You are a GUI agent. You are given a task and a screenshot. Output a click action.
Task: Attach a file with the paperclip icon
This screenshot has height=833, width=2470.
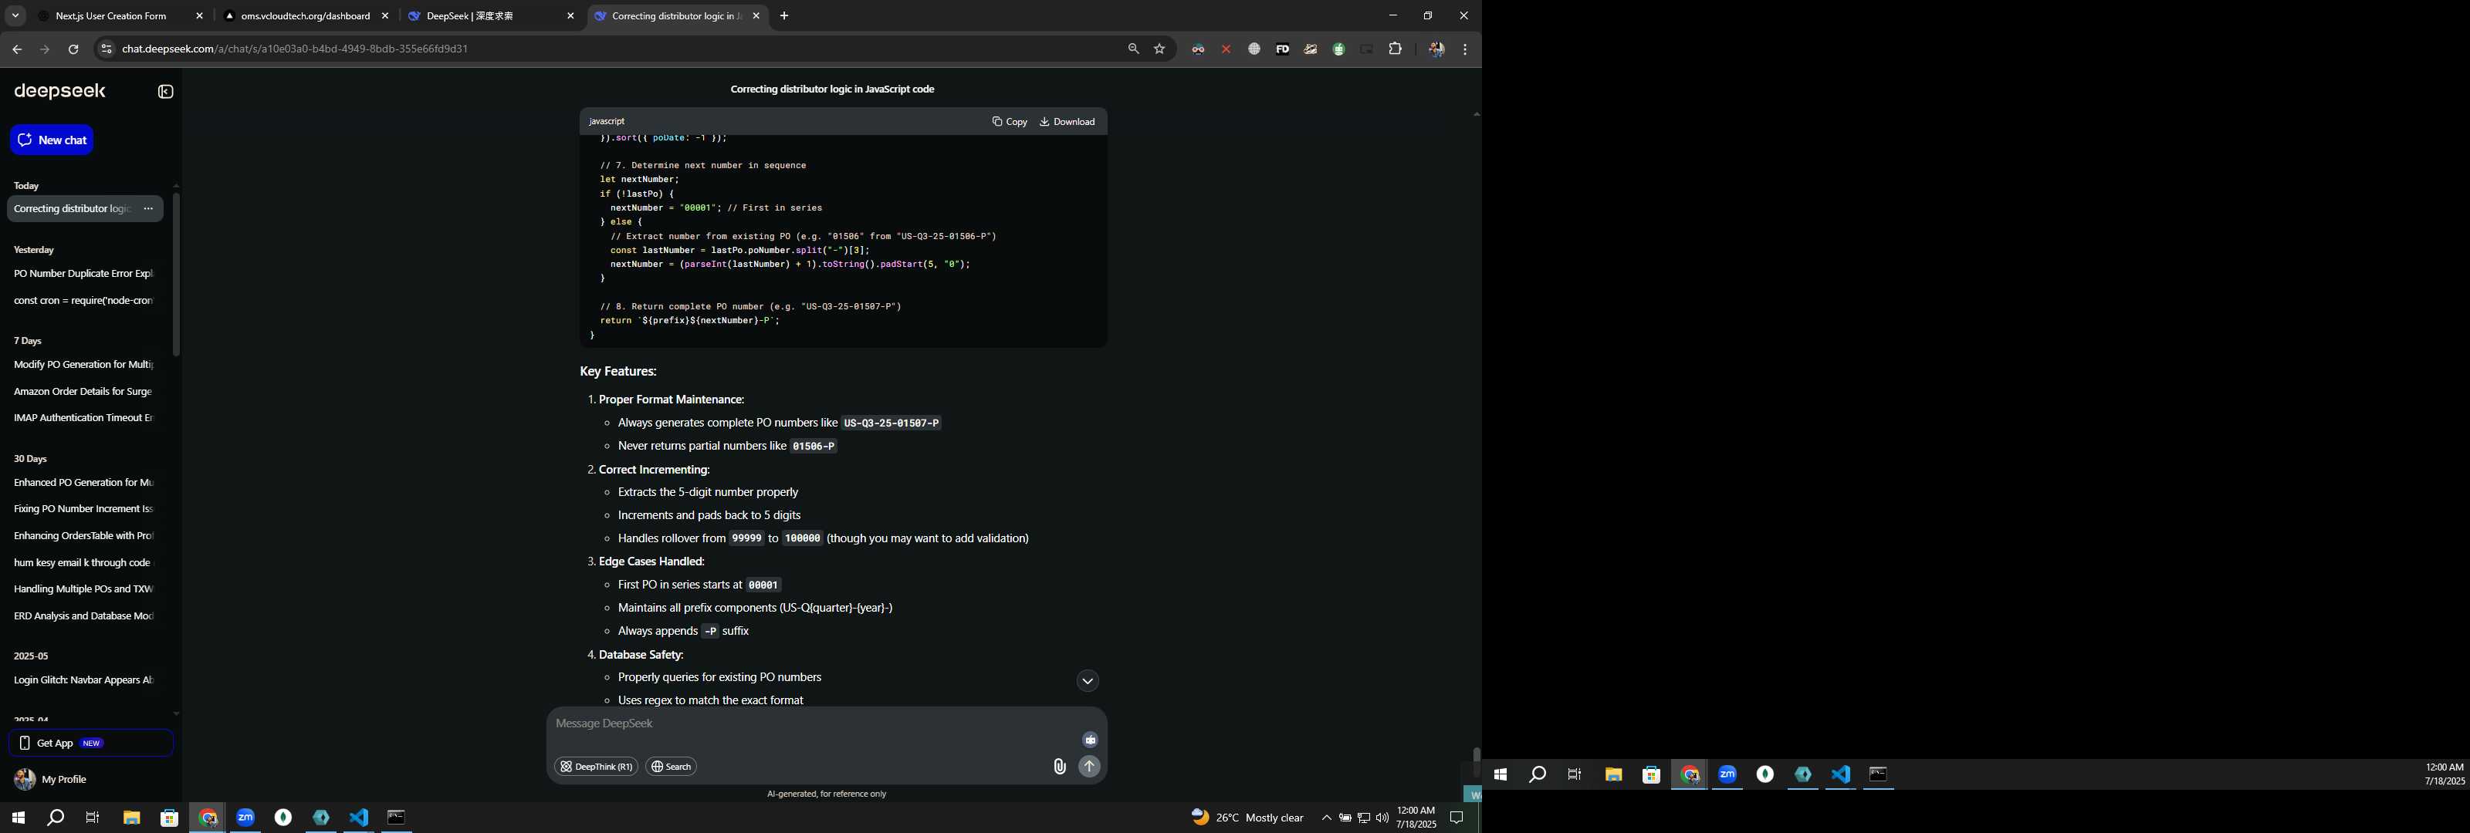click(x=1060, y=766)
